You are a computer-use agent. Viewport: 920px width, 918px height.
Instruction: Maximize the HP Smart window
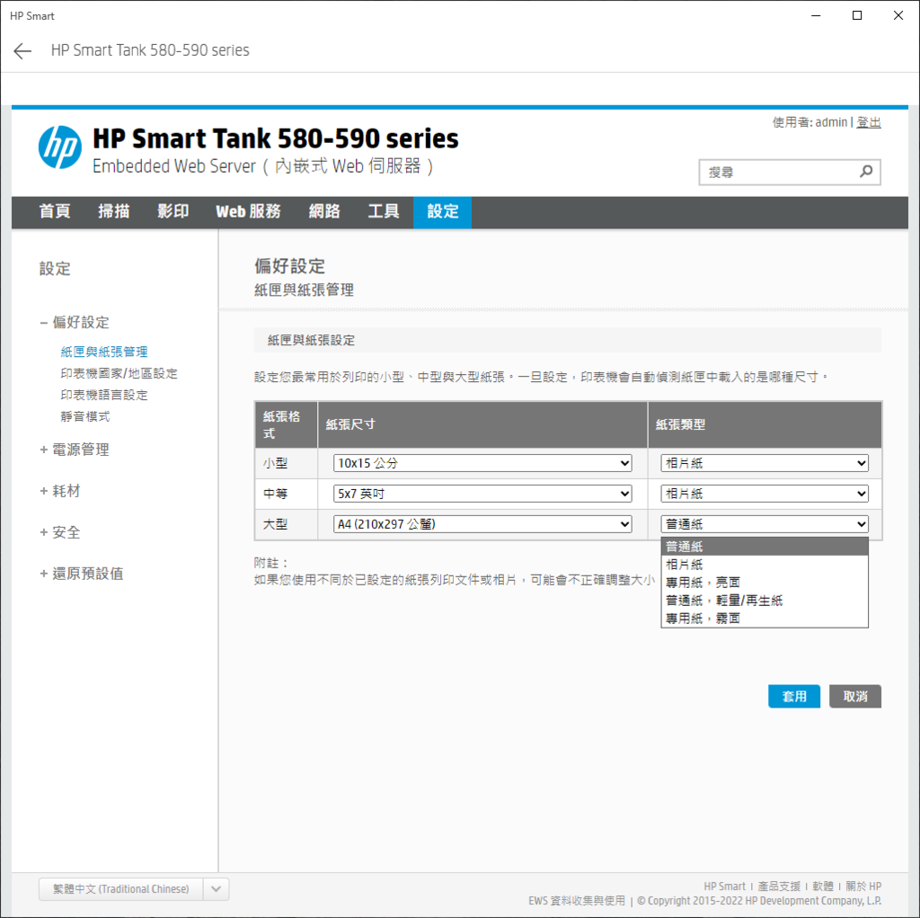click(856, 16)
